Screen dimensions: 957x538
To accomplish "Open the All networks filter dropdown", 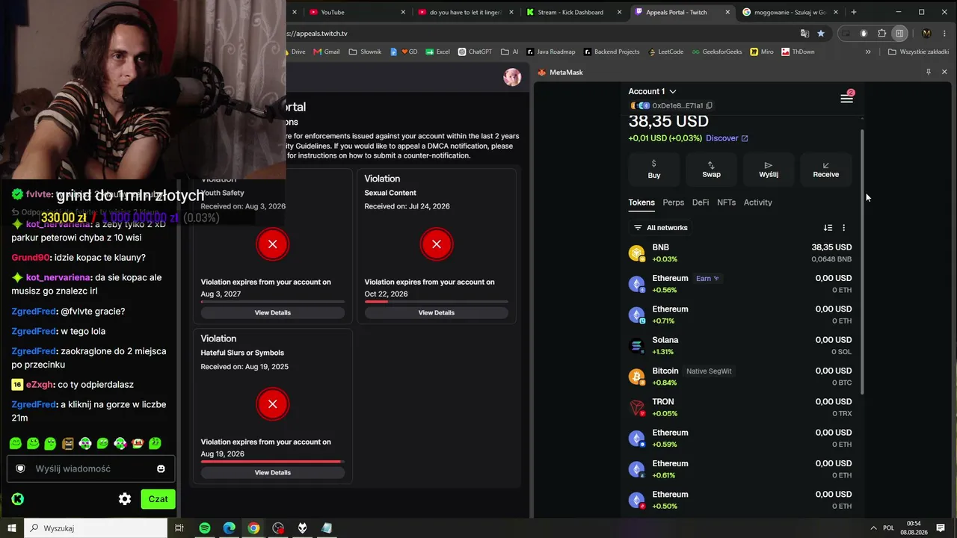I will point(661,228).
